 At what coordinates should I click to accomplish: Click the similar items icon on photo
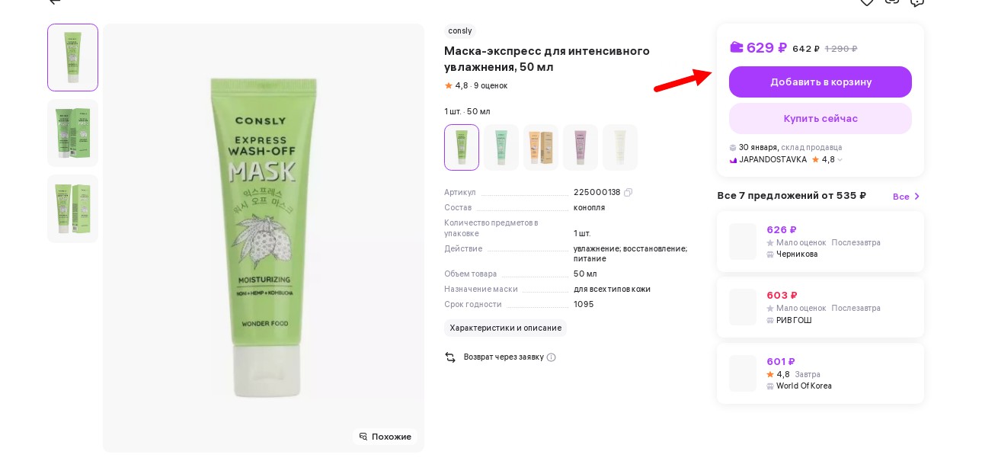tap(363, 437)
